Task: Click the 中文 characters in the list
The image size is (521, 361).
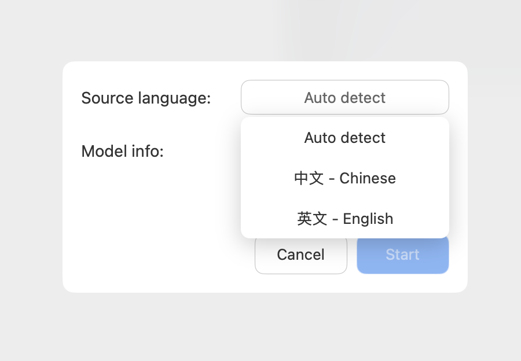Action: pyautogui.click(x=309, y=178)
